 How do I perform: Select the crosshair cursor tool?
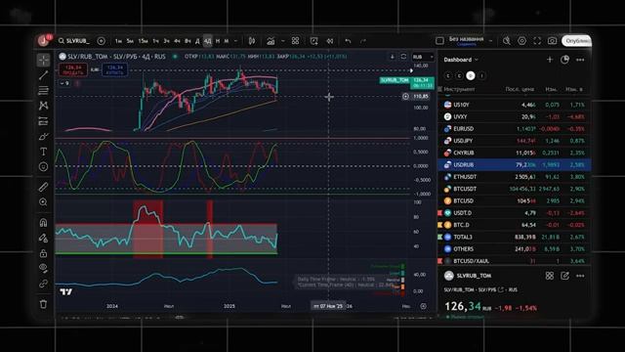point(43,60)
